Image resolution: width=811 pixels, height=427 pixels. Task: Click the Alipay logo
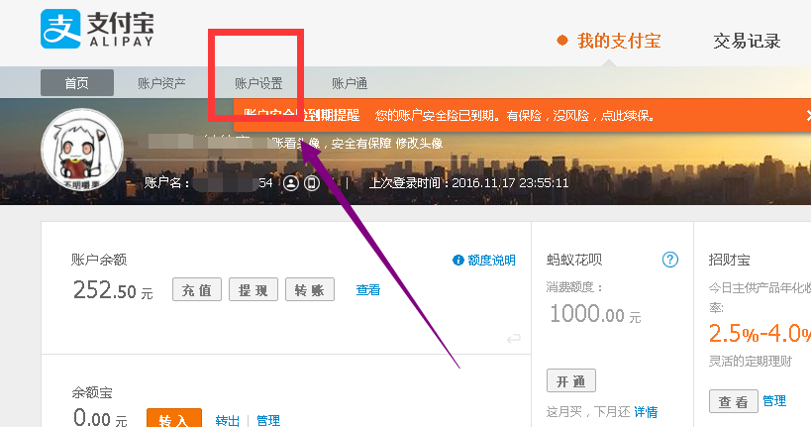[97, 29]
